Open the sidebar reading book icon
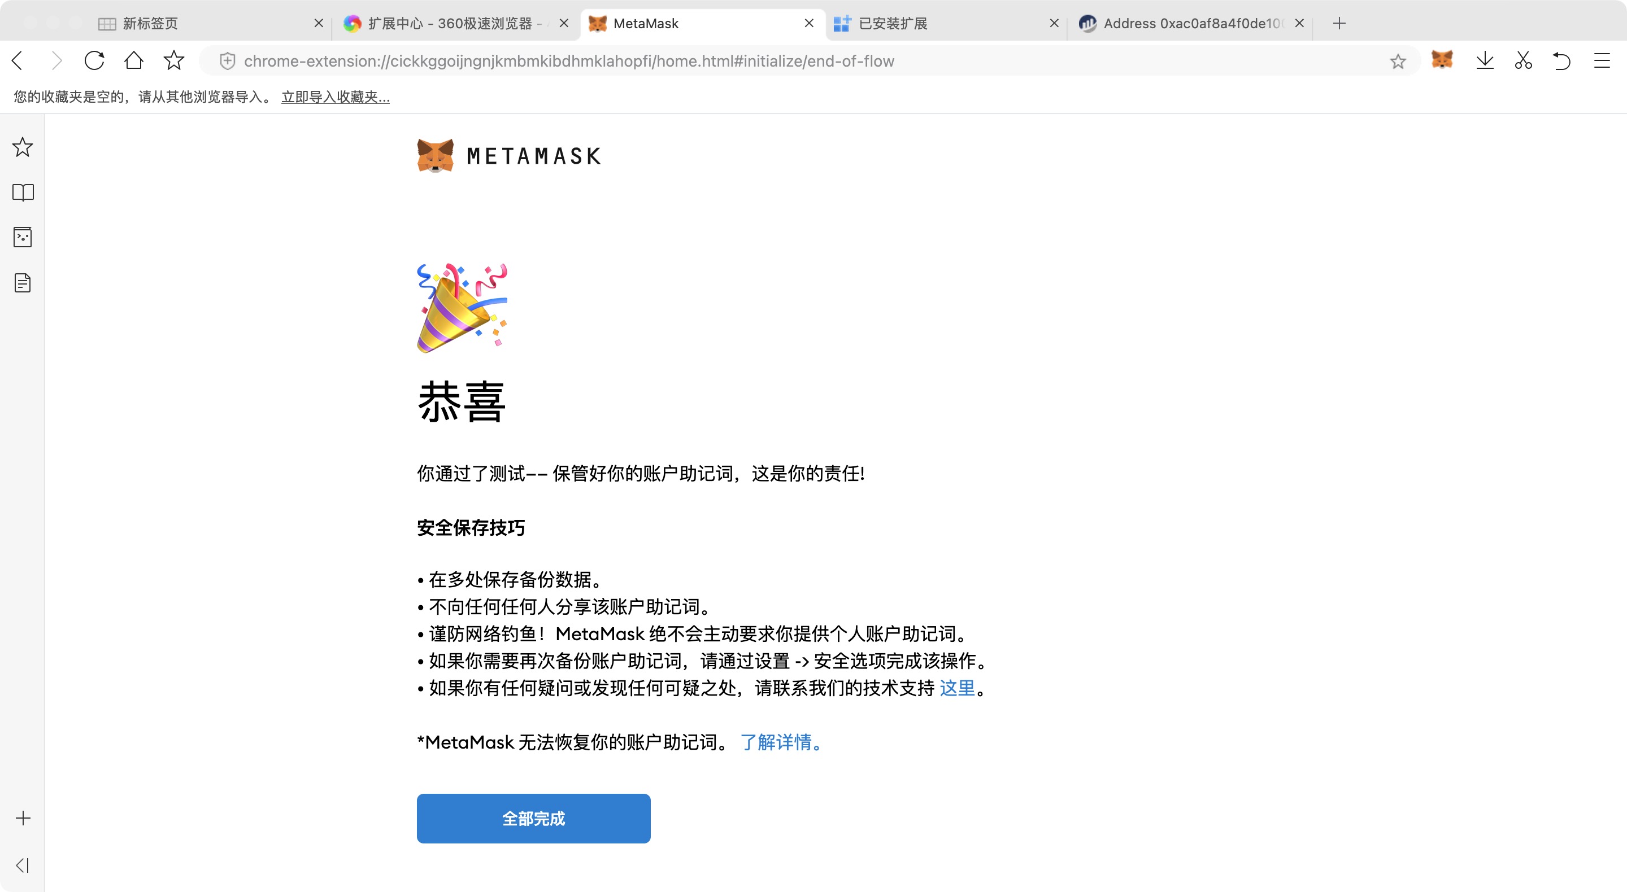The image size is (1627, 892). 23,193
